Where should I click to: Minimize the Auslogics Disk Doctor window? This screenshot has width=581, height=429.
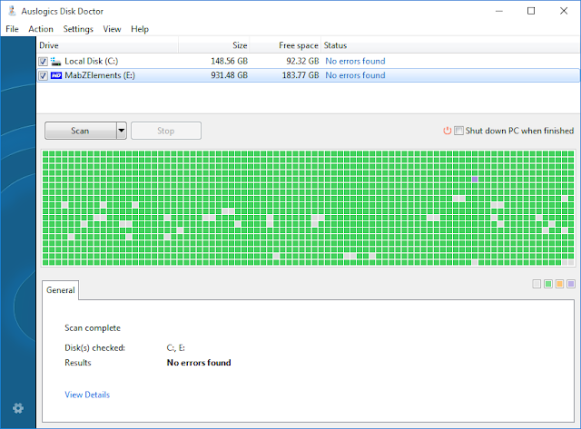499,11
